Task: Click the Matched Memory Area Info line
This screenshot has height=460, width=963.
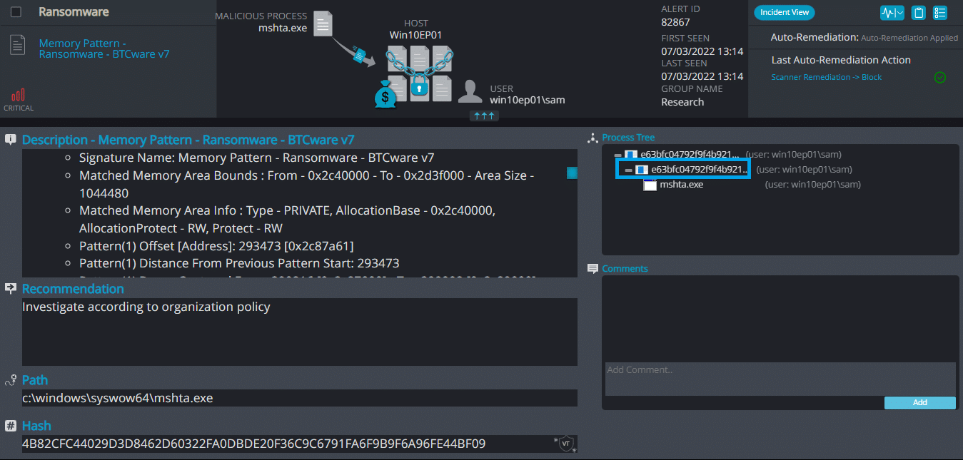Action: pos(287,219)
